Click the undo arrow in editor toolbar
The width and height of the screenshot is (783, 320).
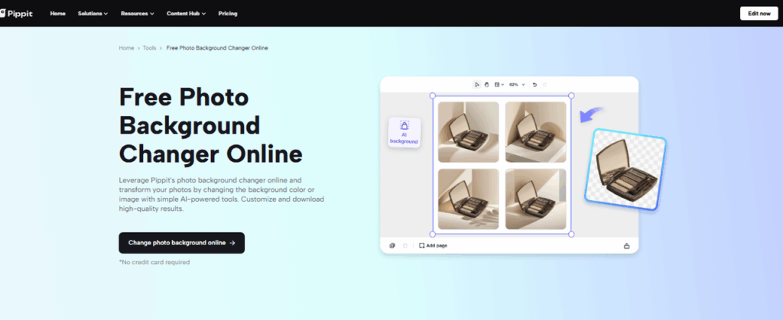534,84
